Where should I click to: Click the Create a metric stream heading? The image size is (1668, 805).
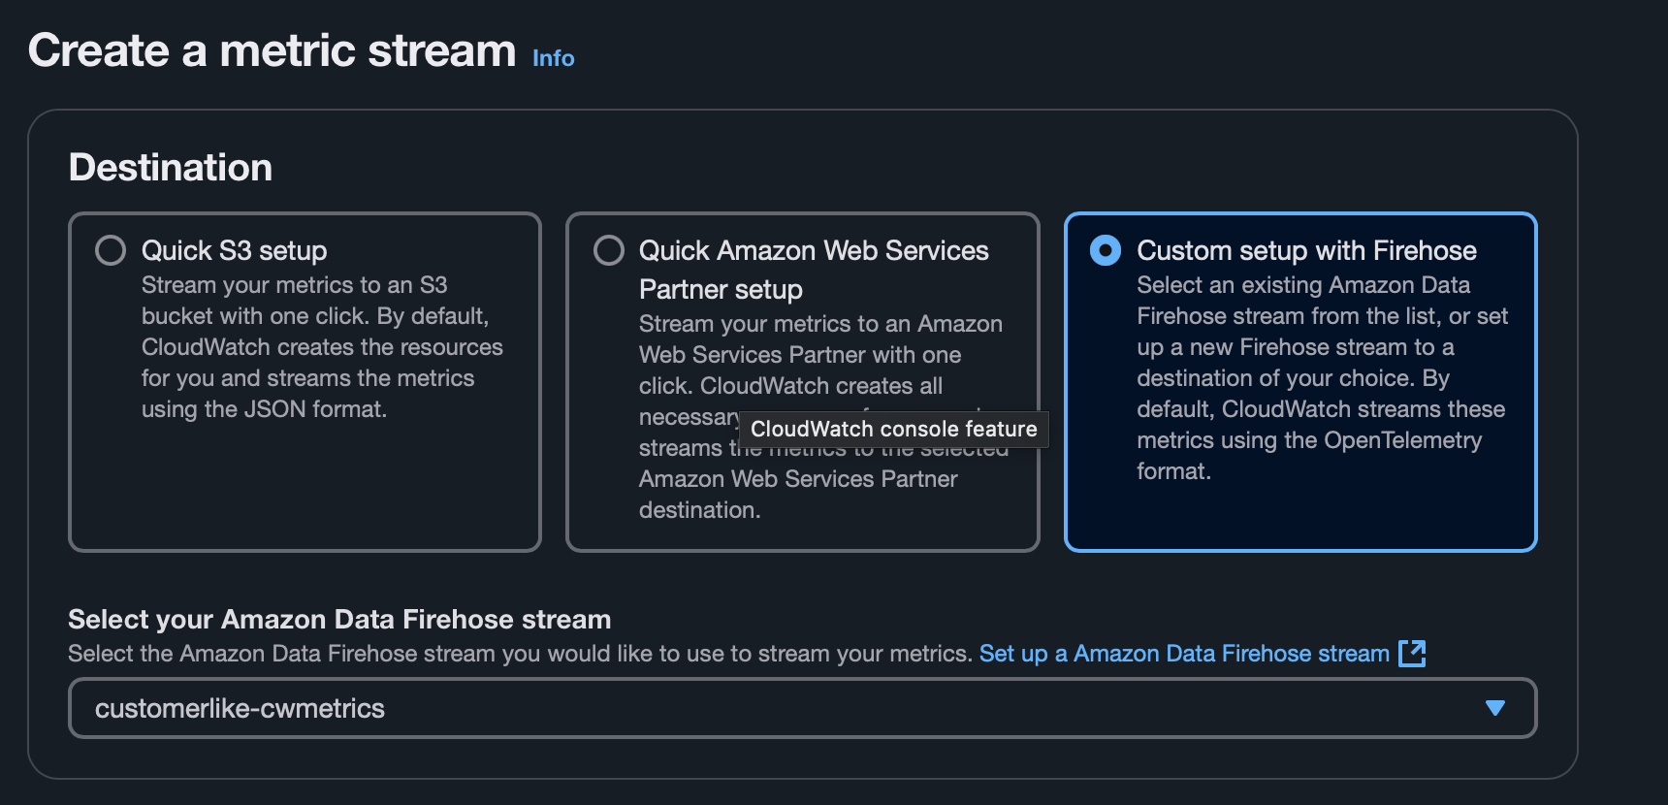coord(272,50)
